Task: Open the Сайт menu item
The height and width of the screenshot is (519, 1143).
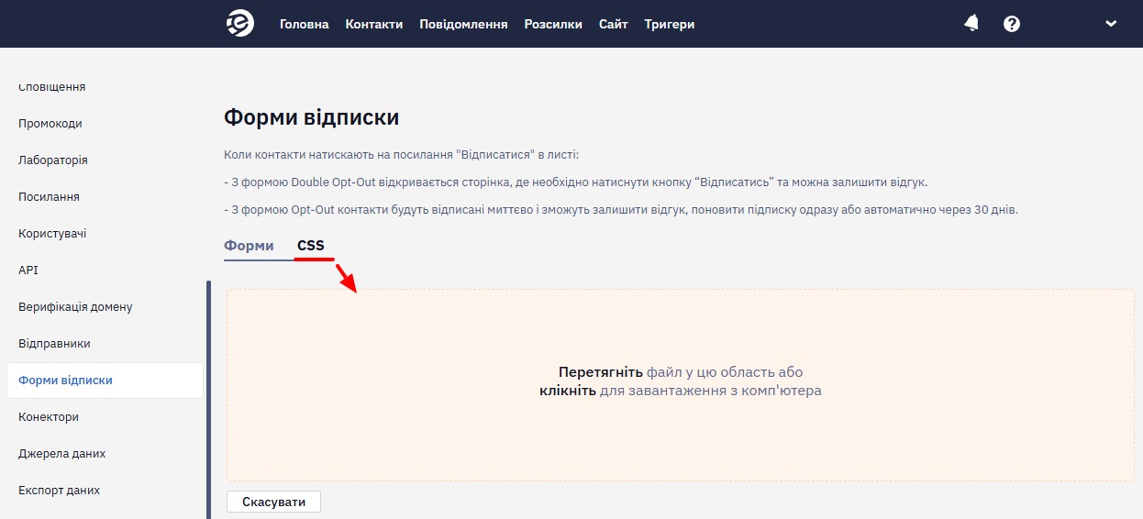Action: pos(614,25)
